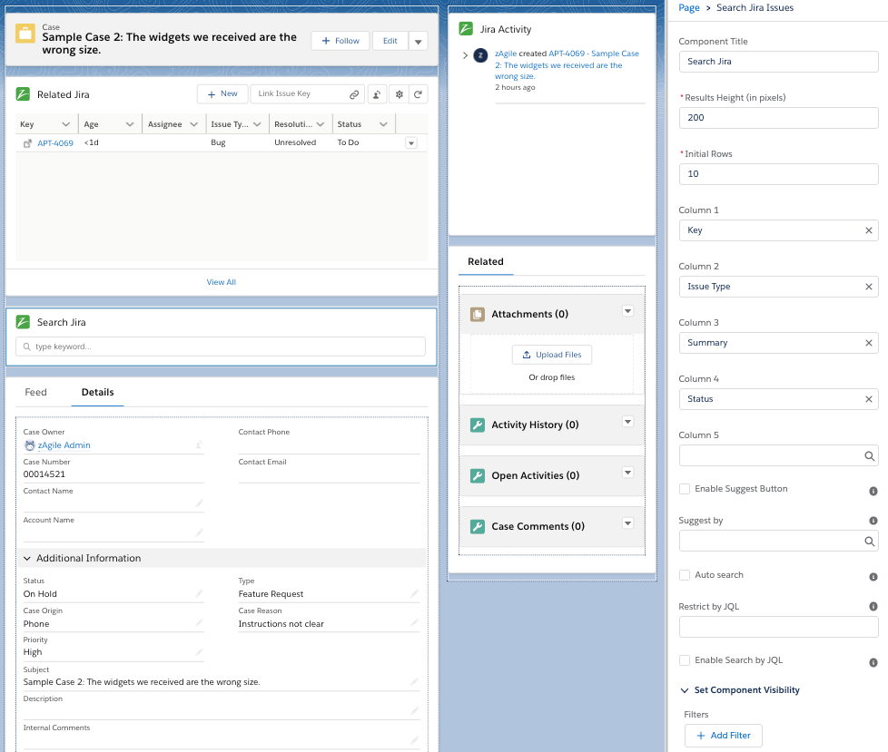Click the link icon beside Link Issue Key
The width and height of the screenshot is (888, 752).
click(354, 94)
